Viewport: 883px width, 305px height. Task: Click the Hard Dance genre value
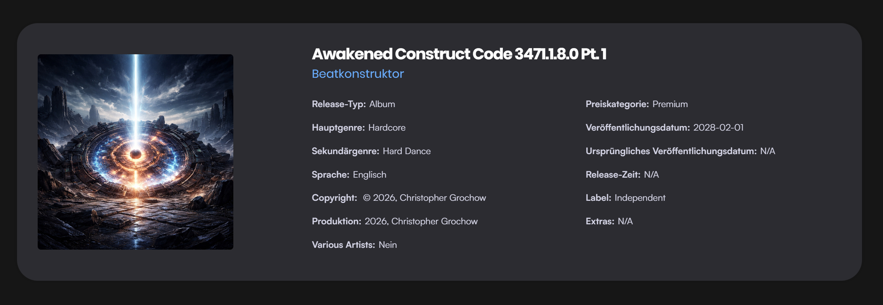point(407,151)
